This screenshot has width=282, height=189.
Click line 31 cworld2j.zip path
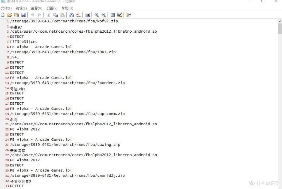coord(67,175)
